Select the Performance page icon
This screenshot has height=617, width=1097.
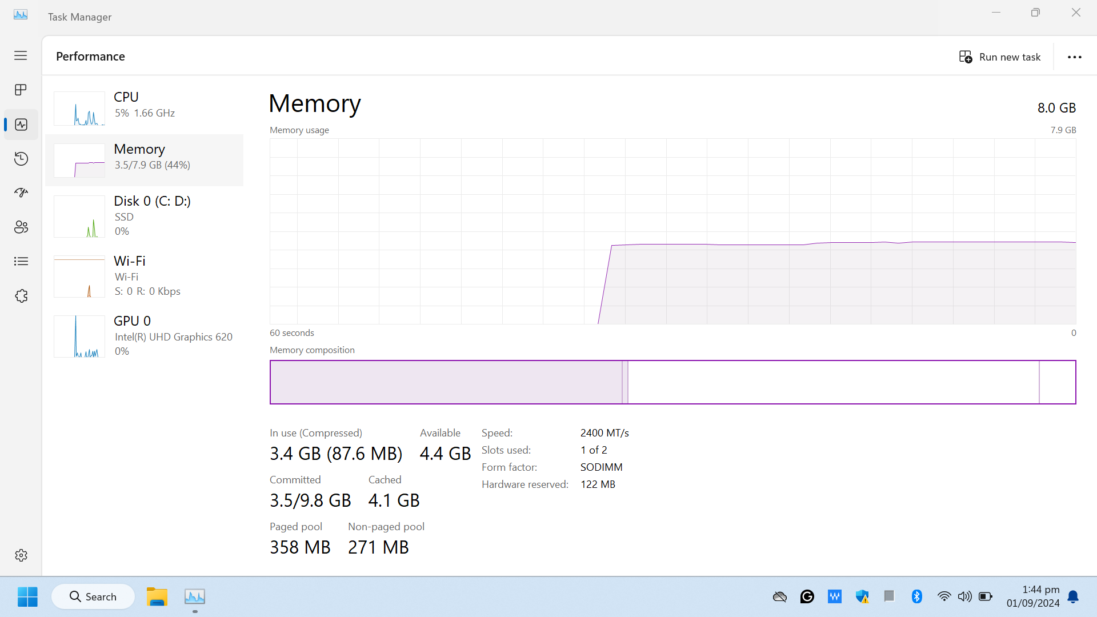21,125
